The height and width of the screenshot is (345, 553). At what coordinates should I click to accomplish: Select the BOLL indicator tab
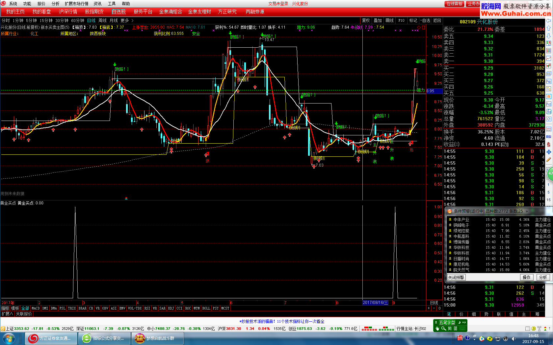click(x=206, y=308)
